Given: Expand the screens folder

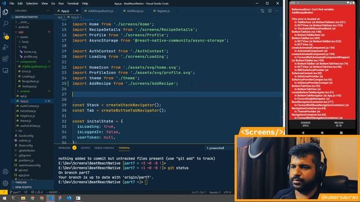Looking at the screenshot, I should click(x=25, y=91).
